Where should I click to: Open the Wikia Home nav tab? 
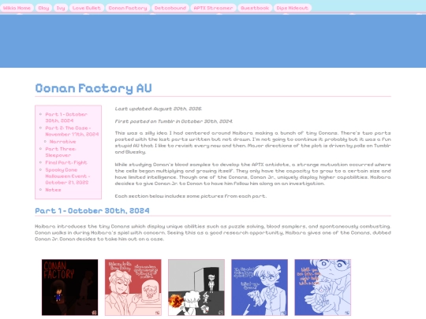coord(17,8)
